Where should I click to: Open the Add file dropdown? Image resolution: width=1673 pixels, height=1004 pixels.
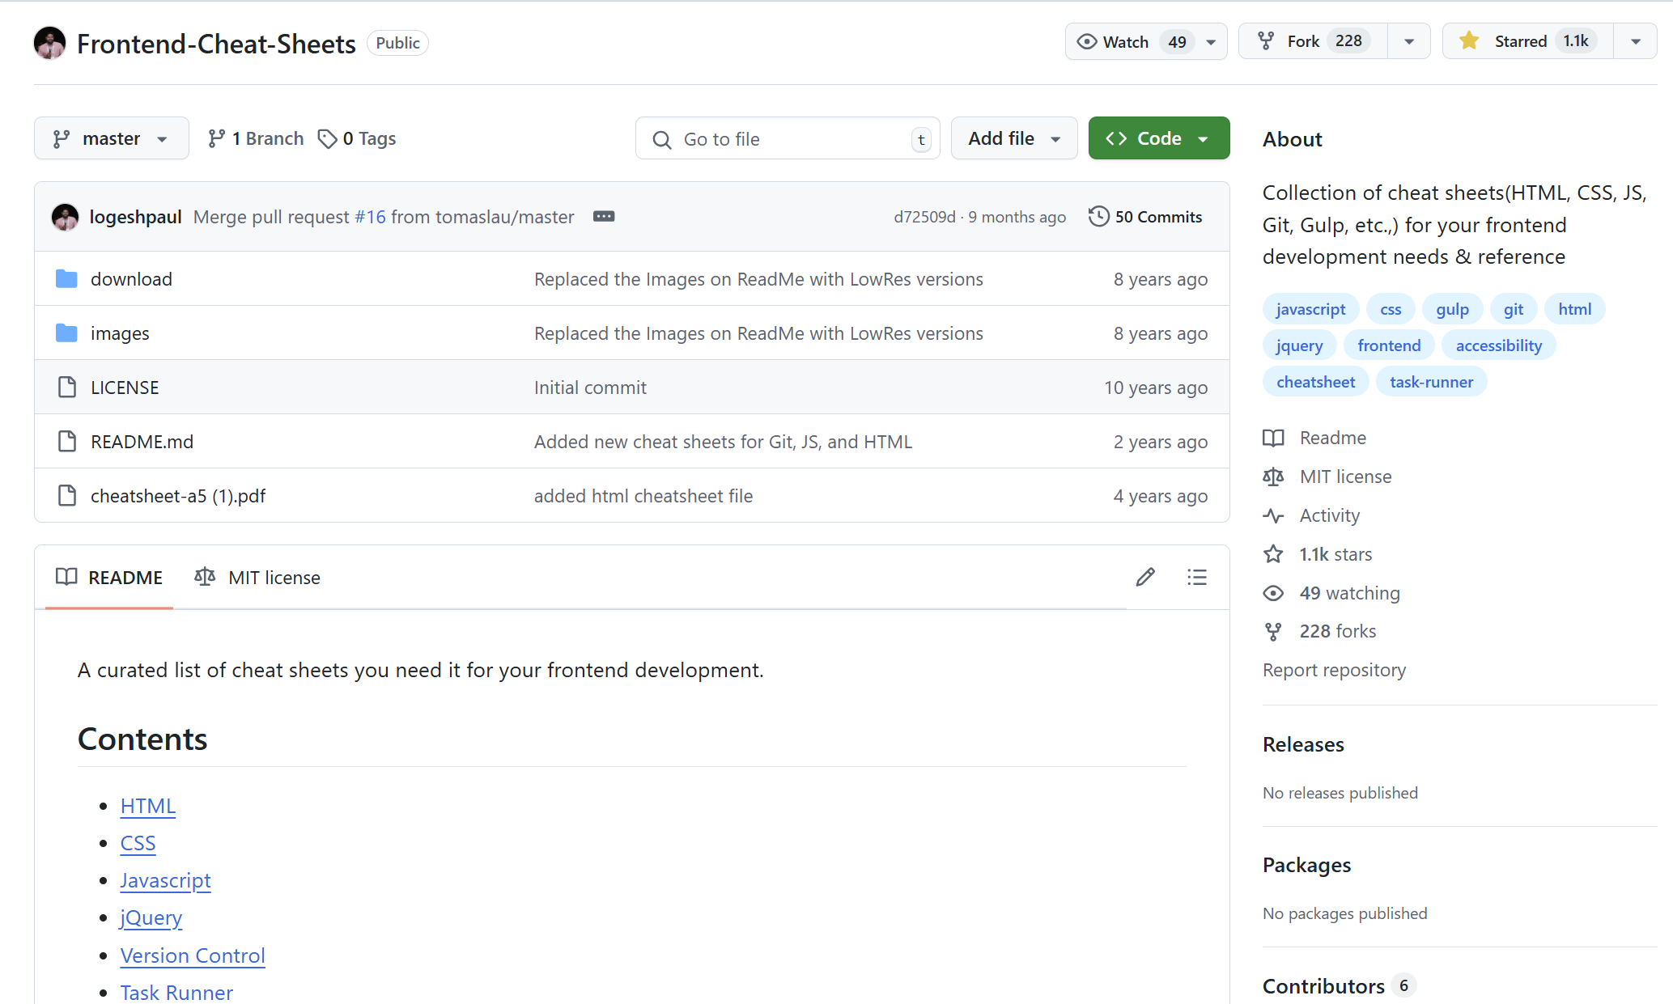pos(1013,138)
